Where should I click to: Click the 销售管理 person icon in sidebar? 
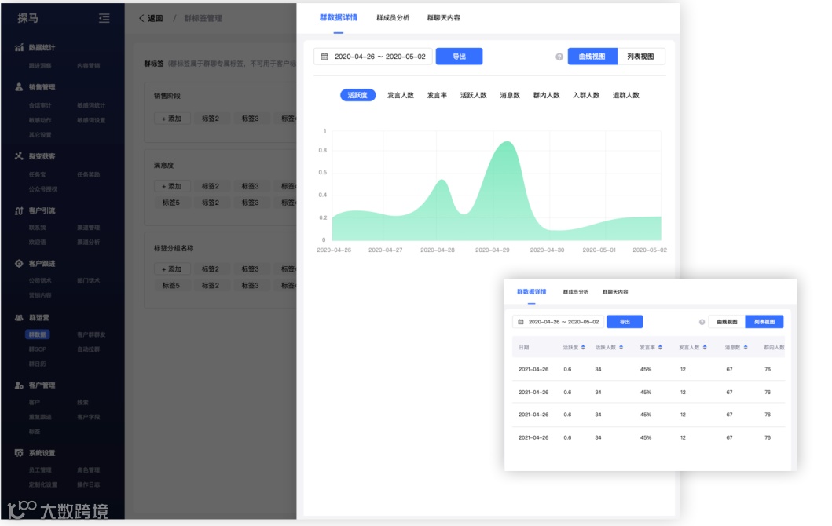pyautogui.click(x=19, y=87)
